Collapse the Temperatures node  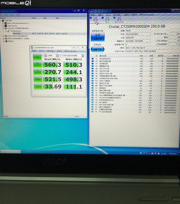(6, 31)
